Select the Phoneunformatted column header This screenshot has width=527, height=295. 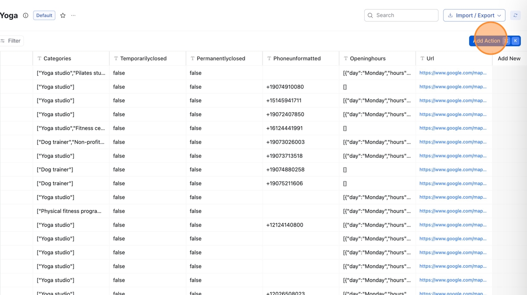point(301,58)
